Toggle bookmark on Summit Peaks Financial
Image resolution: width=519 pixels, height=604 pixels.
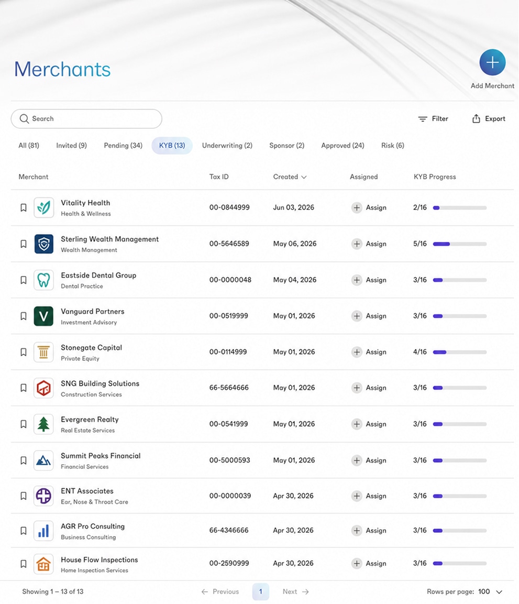pos(24,460)
